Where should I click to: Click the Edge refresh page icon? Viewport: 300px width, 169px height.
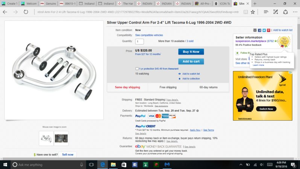pos(26,12)
